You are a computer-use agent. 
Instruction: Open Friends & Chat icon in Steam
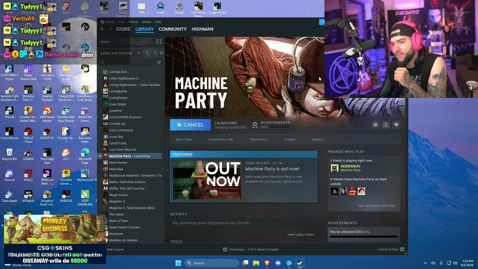click(x=402, y=249)
